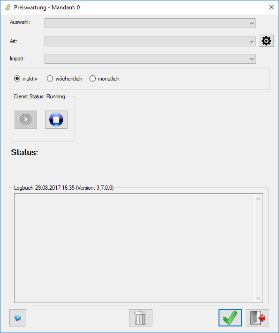Image resolution: width=279 pixels, height=333 pixels.
Task: Delete the log using the trash can icon
Action: (x=141, y=318)
